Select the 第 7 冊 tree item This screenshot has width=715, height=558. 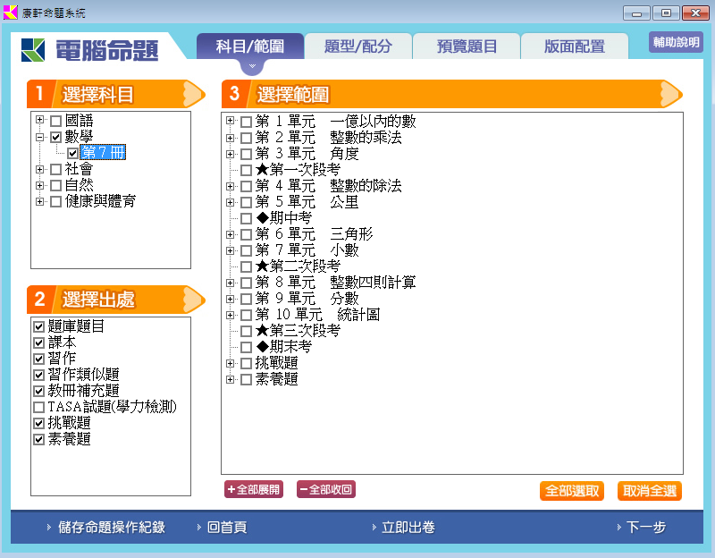click(x=102, y=153)
